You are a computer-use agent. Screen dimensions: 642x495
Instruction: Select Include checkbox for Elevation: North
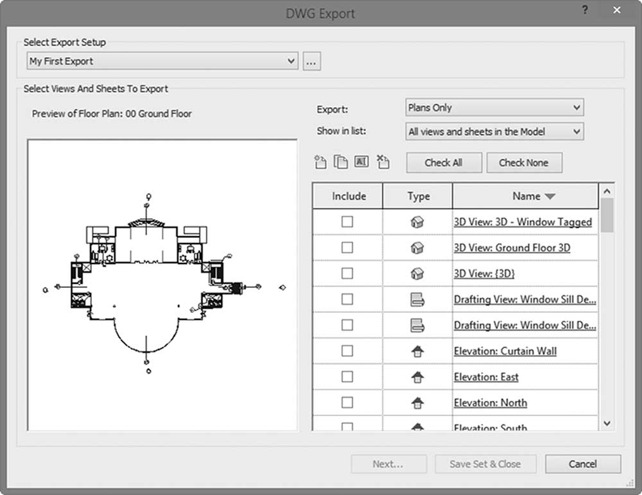[347, 403]
